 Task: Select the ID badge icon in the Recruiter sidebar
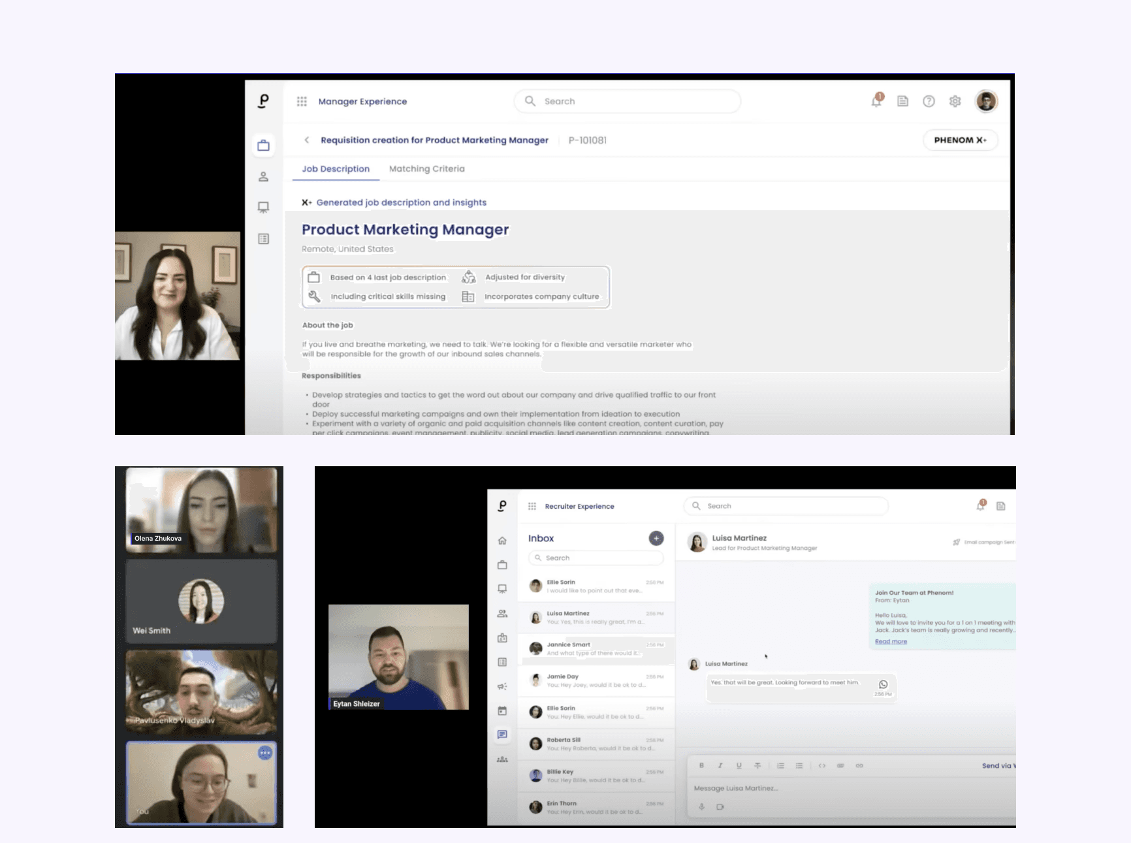(x=502, y=638)
